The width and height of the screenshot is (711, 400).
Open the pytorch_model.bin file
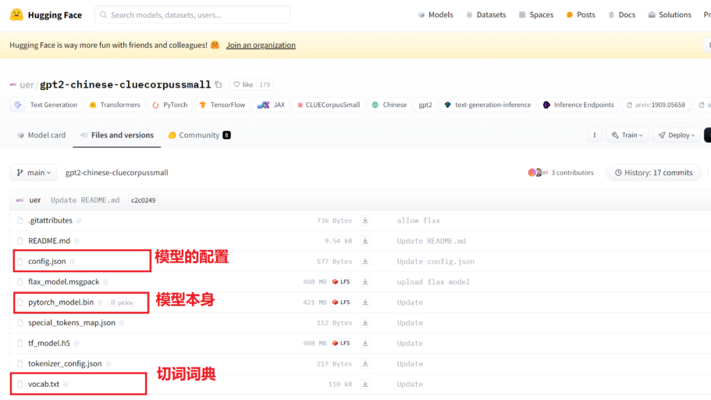(x=61, y=302)
